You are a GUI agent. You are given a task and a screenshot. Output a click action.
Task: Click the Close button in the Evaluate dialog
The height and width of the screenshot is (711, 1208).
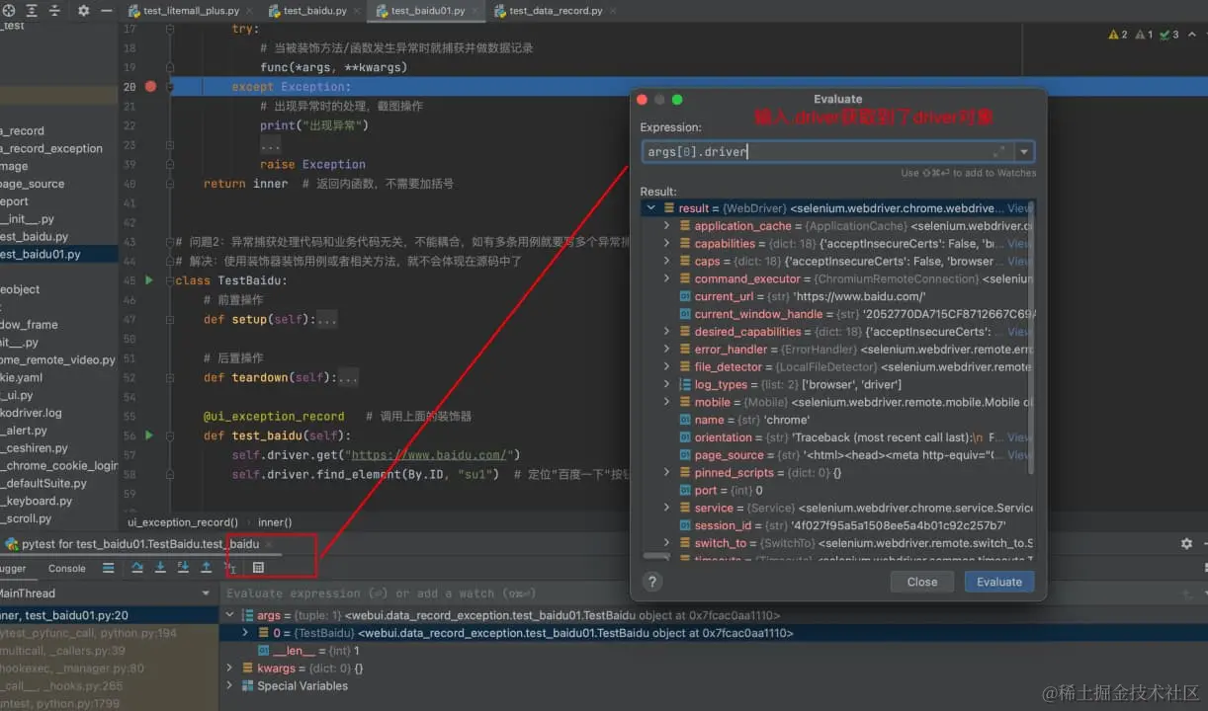click(x=922, y=582)
